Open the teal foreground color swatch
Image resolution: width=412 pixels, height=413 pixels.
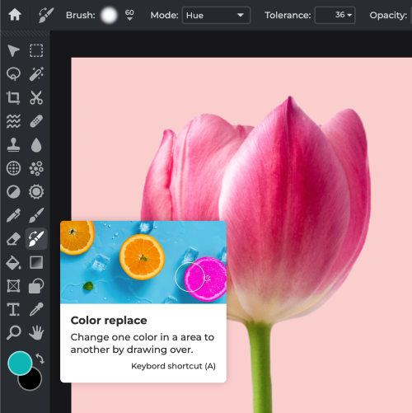click(x=20, y=363)
